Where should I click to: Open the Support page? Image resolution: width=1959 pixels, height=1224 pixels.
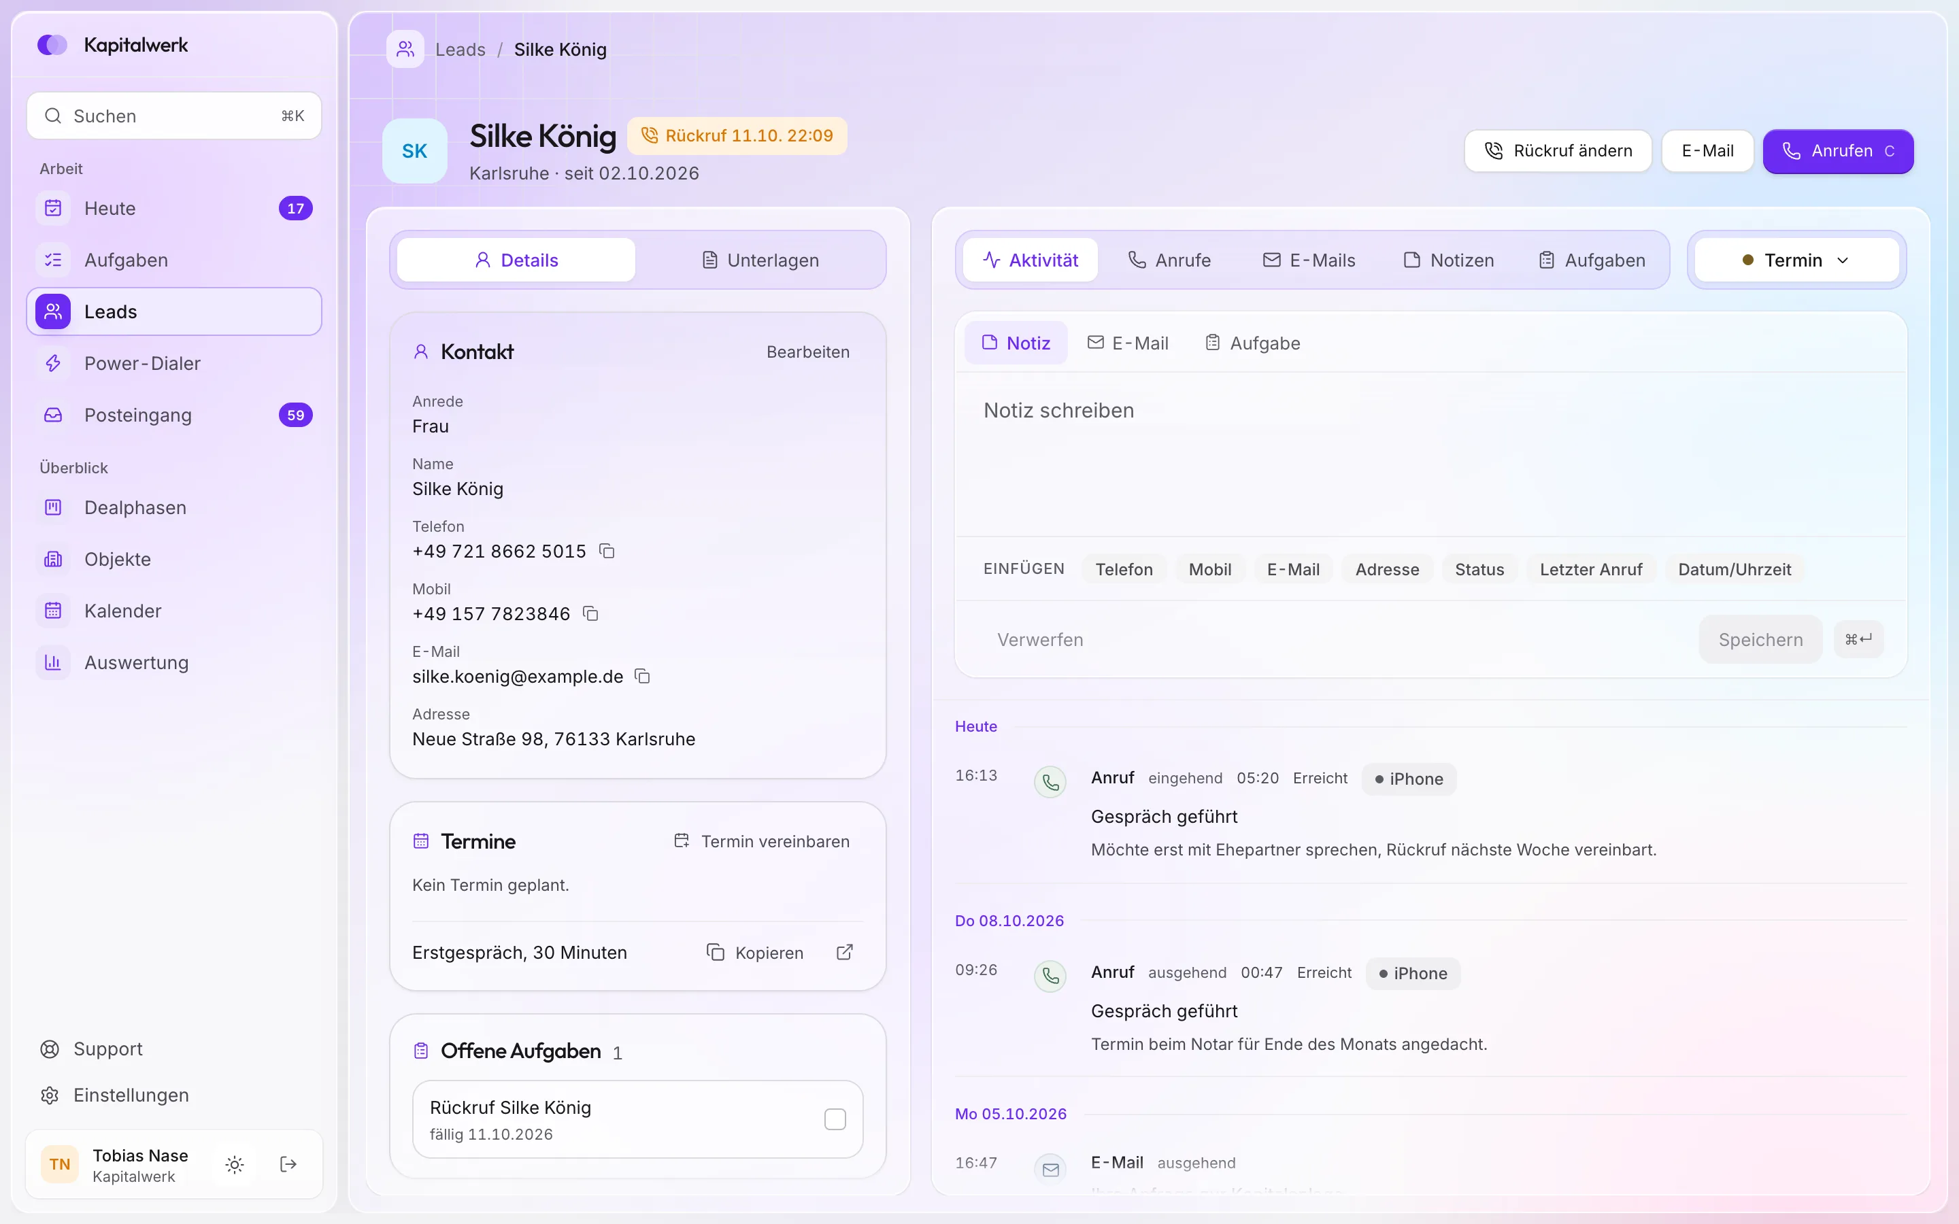[x=174, y=1049]
